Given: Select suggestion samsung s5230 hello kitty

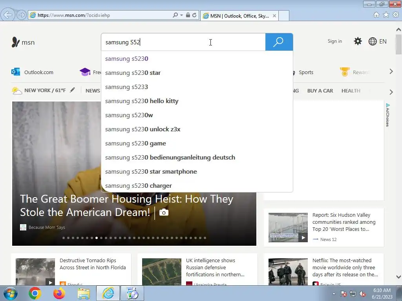Looking at the screenshot, I should [197, 101].
